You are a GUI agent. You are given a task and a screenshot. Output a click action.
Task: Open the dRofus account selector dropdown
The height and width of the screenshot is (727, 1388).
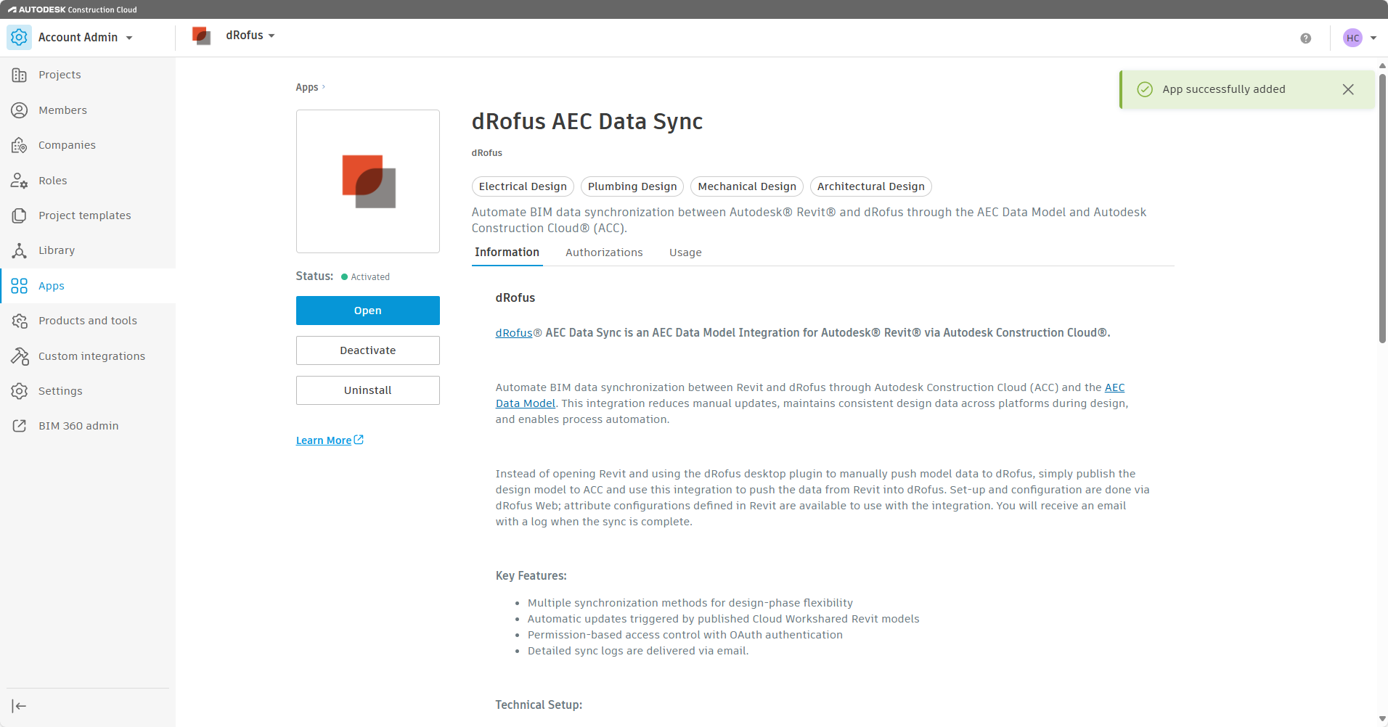coord(249,36)
